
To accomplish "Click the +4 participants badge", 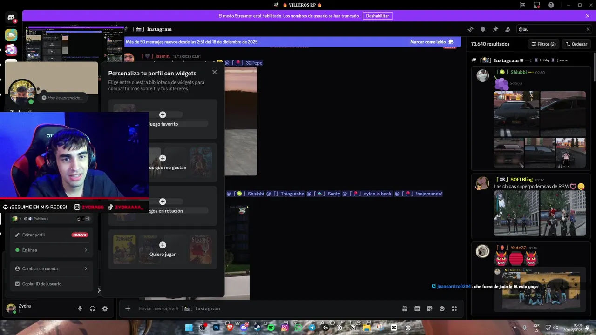I will tap(87, 219).
